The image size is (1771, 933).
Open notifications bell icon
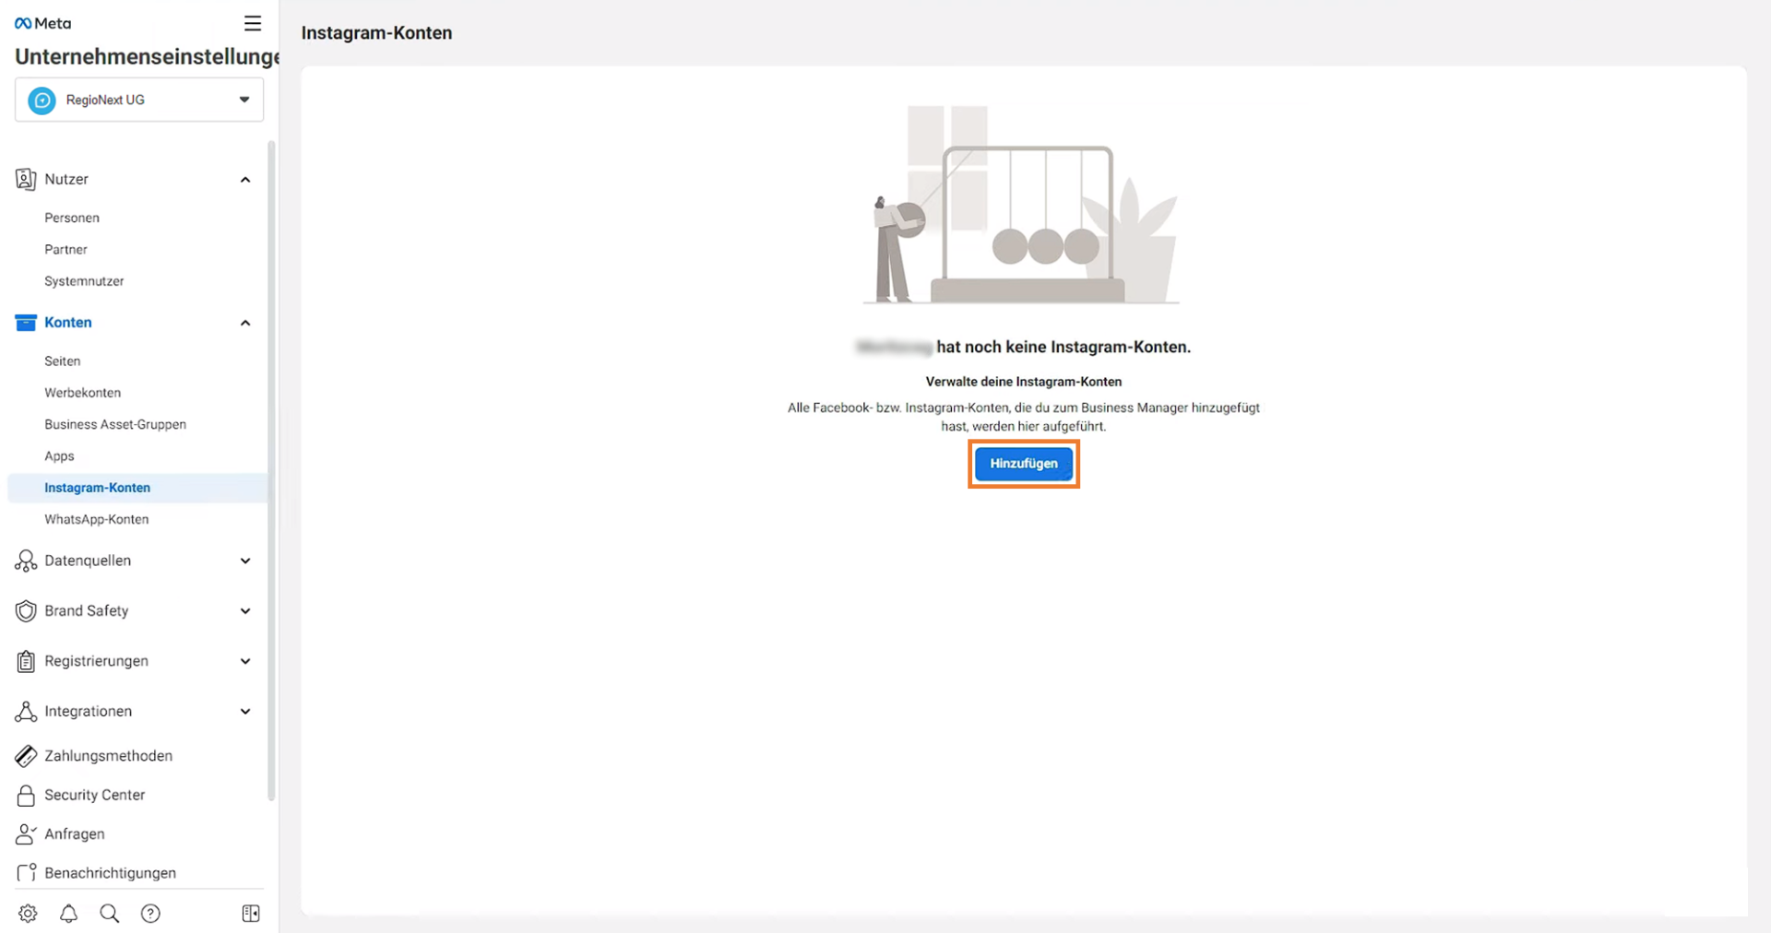pyautogui.click(x=68, y=914)
